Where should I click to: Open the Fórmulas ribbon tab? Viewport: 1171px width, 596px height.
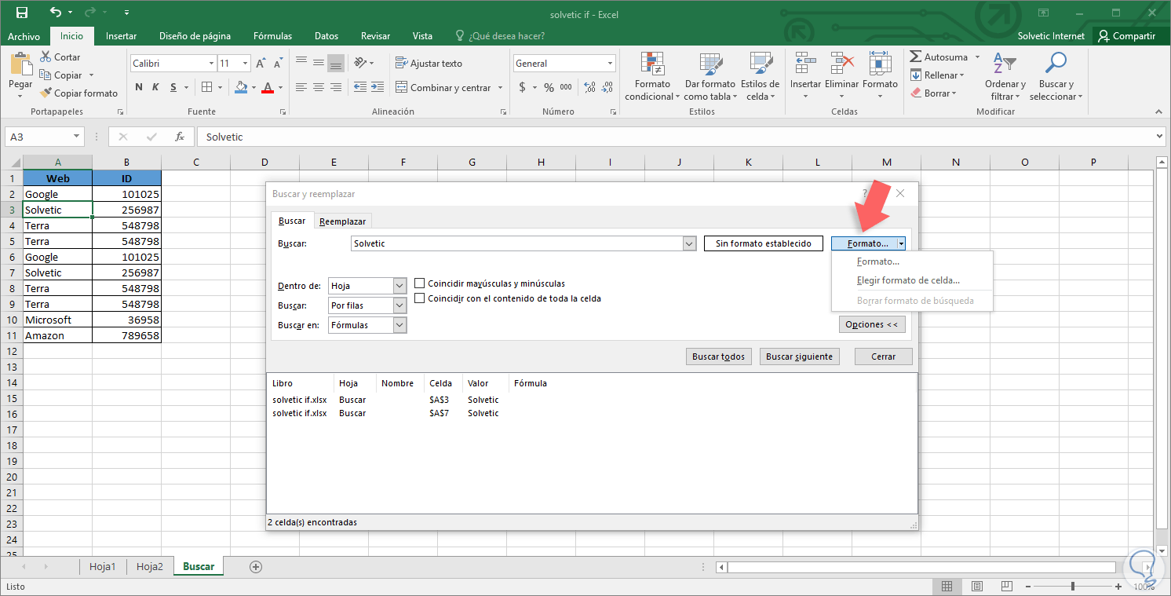(272, 35)
